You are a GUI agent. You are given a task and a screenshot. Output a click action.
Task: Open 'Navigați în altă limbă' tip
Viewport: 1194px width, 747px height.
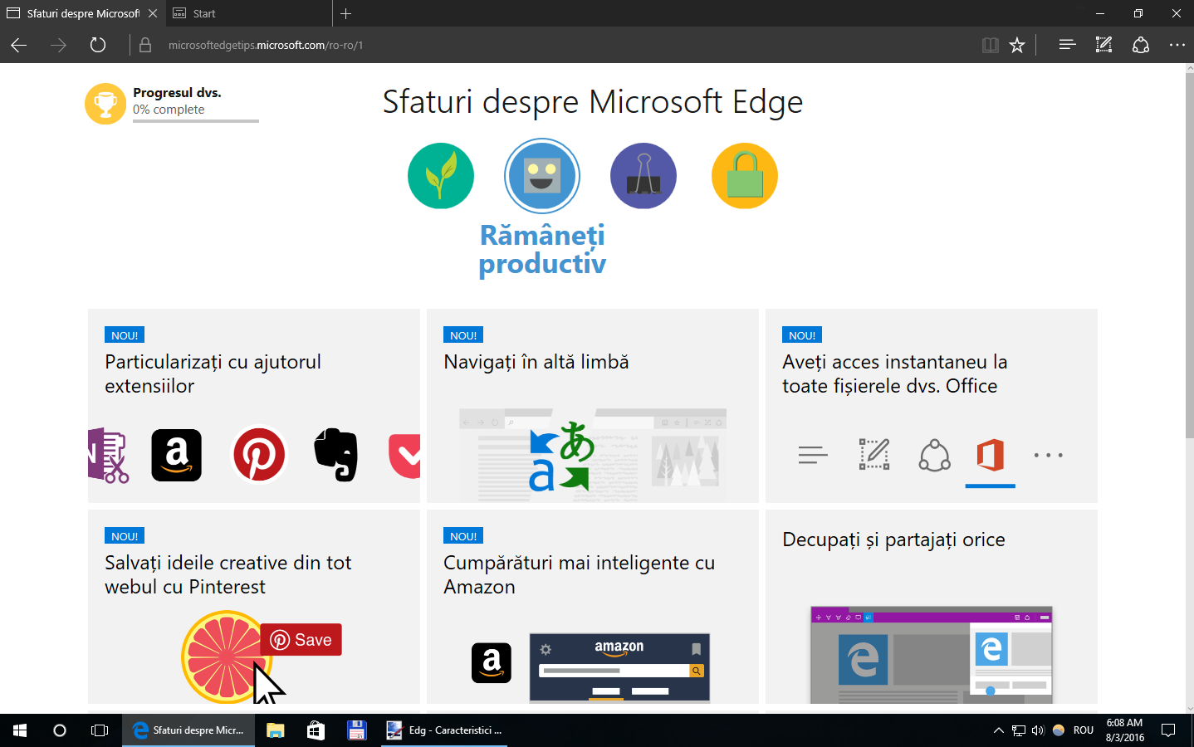click(593, 406)
